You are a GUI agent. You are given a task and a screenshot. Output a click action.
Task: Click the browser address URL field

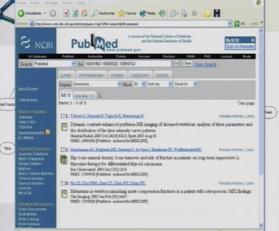131,24
